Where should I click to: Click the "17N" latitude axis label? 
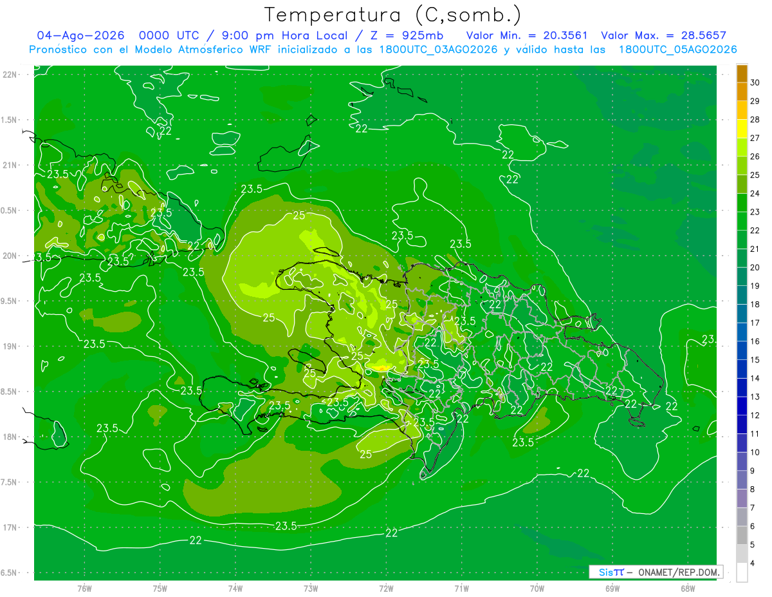click(x=10, y=527)
